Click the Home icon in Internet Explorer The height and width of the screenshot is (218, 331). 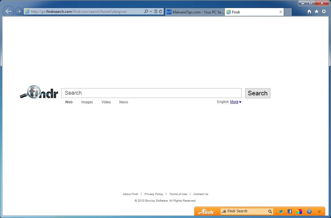[x=309, y=12]
